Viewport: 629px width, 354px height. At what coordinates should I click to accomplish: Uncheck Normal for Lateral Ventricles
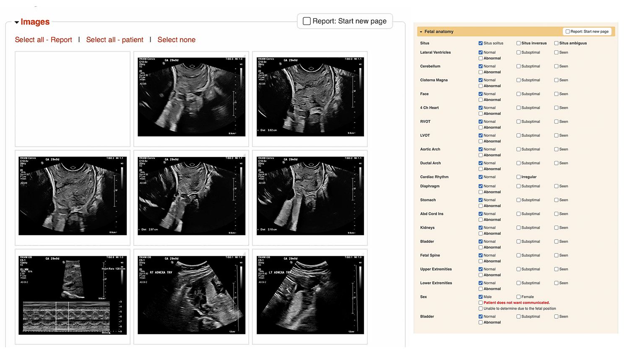(481, 52)
